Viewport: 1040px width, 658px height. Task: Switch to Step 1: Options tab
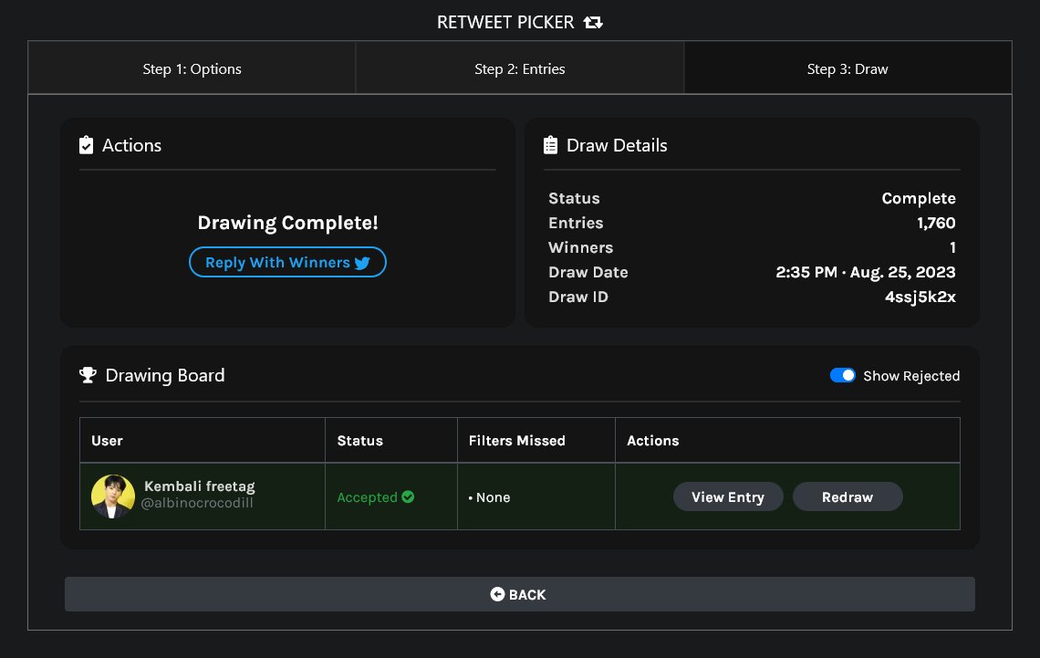click(x=192, y=68)
